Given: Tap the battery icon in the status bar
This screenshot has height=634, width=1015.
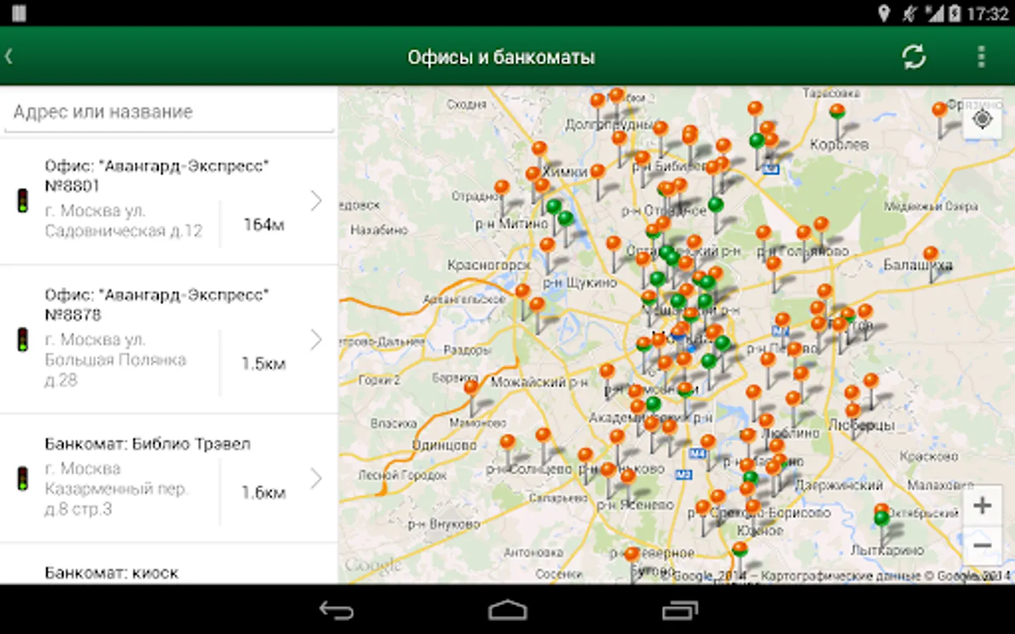Looking at the screenshot, I should [x=955, y=13].
